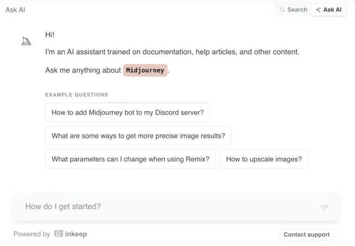The height and width of the screenshot is (246, 355).
Task: Click the sparkle icon beside Ask AI
Action: [x=318, y=10]
